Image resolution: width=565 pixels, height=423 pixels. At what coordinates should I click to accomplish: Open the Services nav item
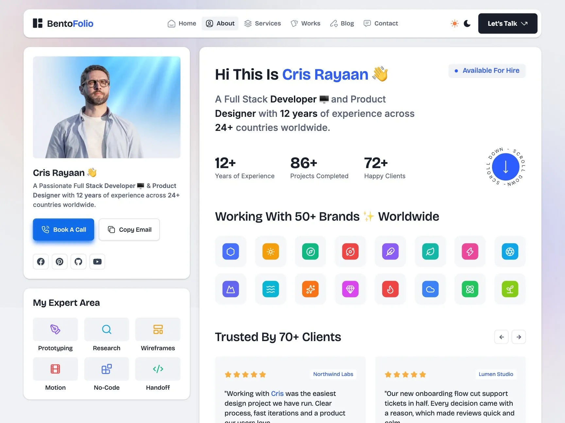[263, 23]
